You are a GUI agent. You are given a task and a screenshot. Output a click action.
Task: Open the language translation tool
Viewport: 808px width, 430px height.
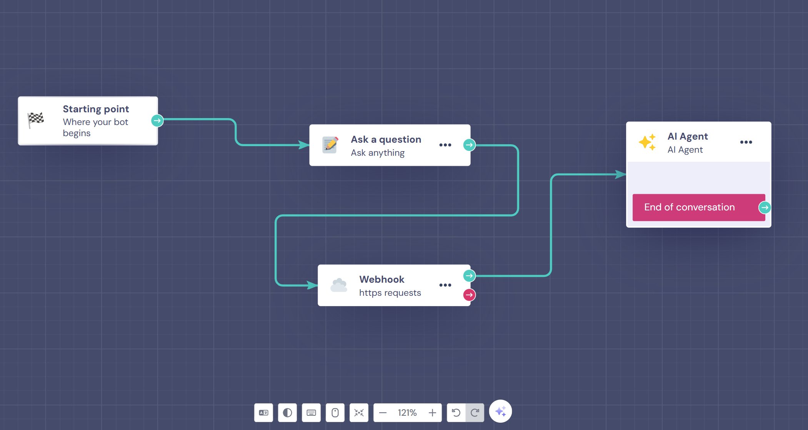(263, 413)
